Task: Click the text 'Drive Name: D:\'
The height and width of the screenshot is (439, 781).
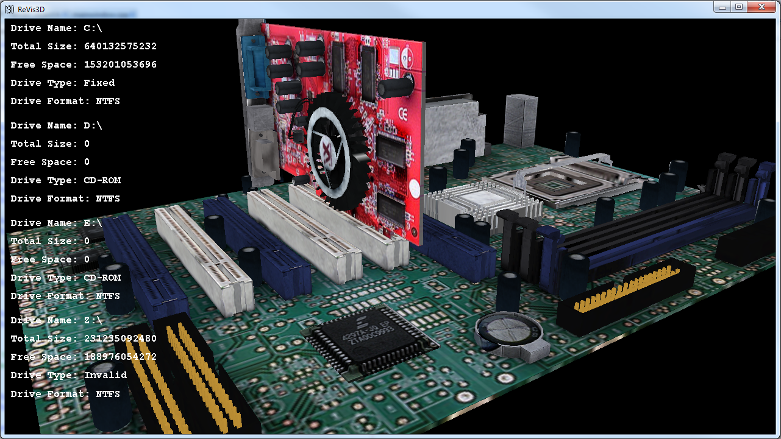Action: [x=57, y=125]
